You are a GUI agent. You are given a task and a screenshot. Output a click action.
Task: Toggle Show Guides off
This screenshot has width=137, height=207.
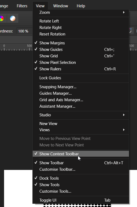coord(81,49)
